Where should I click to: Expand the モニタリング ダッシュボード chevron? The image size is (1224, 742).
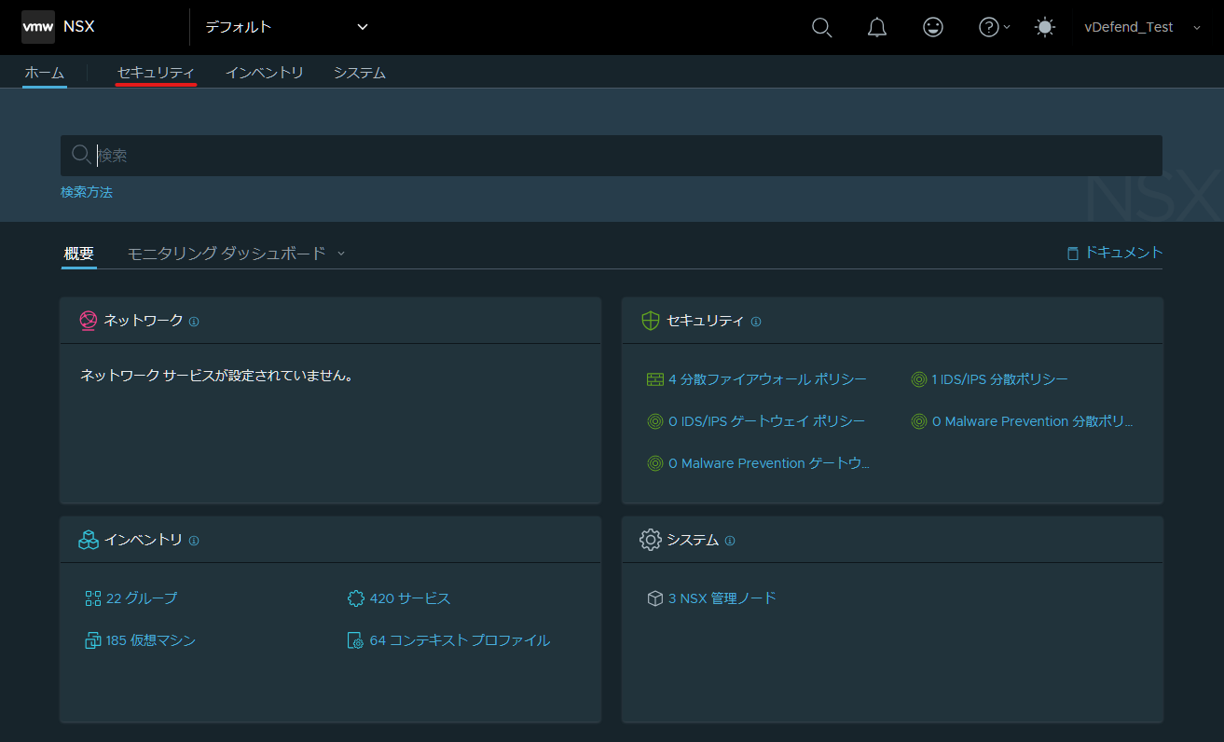[341, 254]
